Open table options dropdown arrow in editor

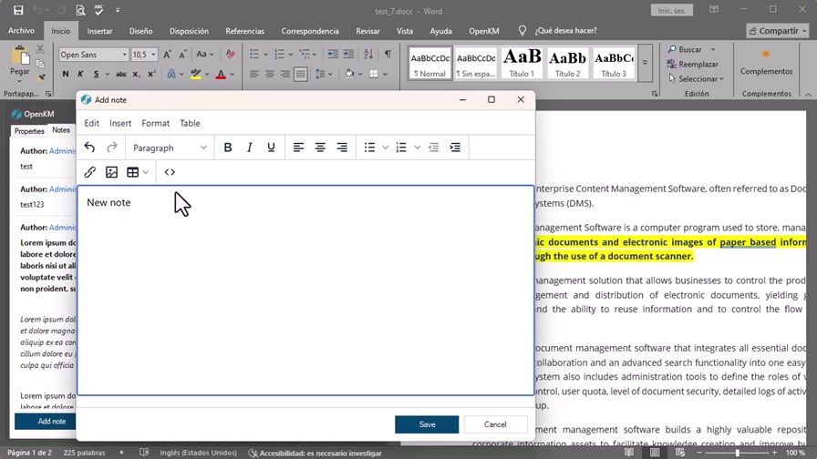pos(145,172)
